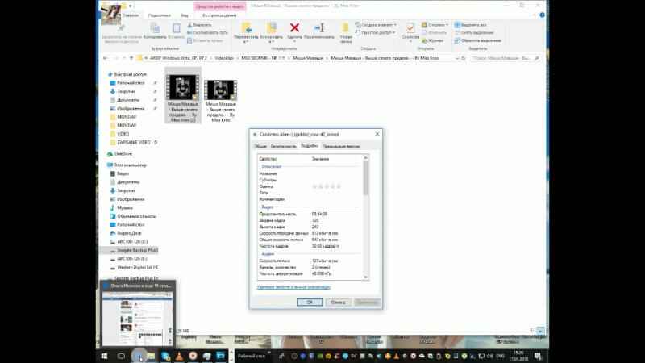This screenshot has height=363, width=645.
Task: Open the Open (Открыть) dropdown in ribbon
Action: tap(437, 25)
